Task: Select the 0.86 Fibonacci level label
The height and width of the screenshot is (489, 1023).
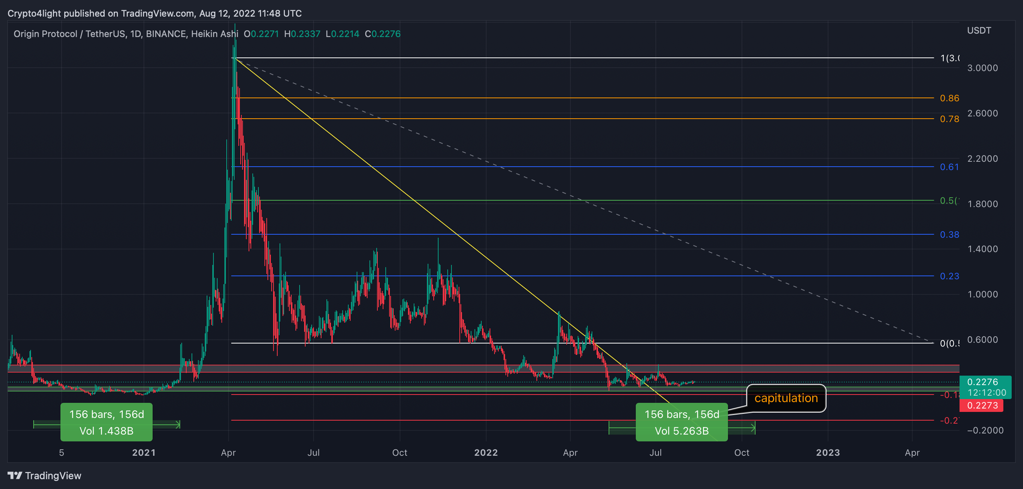Action: tap(949, 98)
